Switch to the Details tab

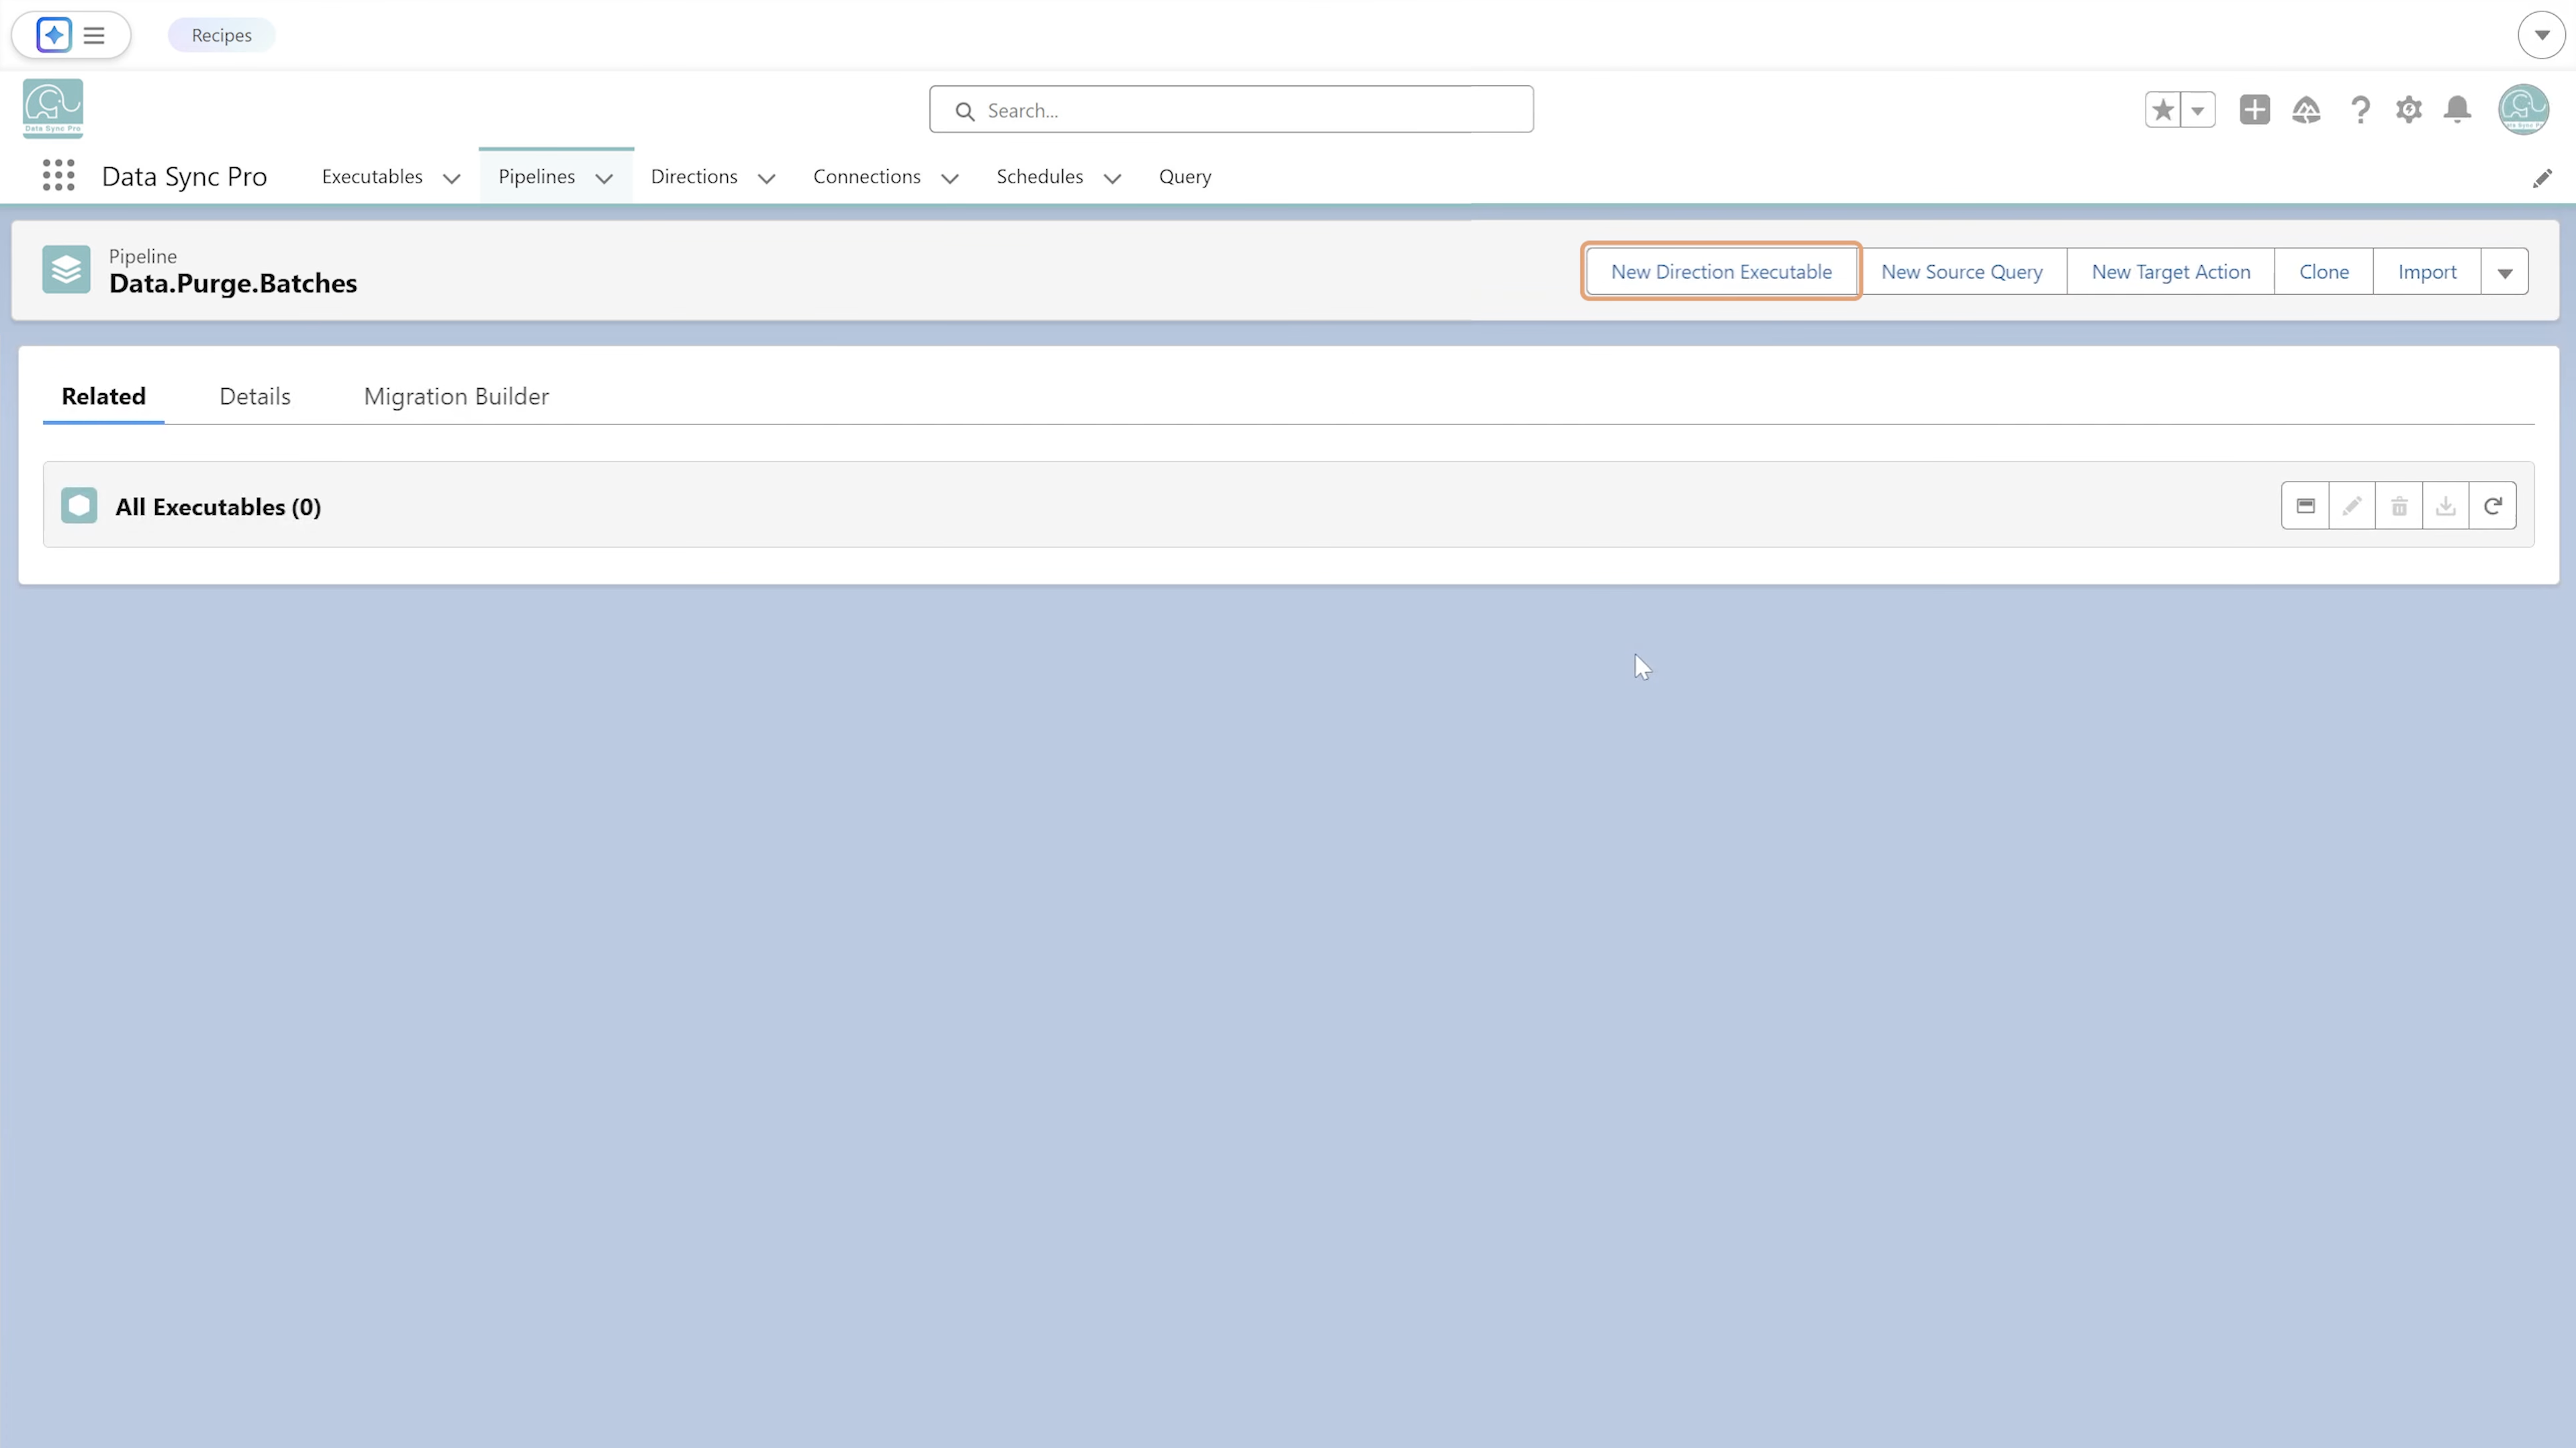[255, 396]
